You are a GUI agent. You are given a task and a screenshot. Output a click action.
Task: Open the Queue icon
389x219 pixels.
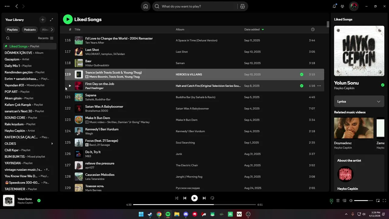tap(338, 200)
